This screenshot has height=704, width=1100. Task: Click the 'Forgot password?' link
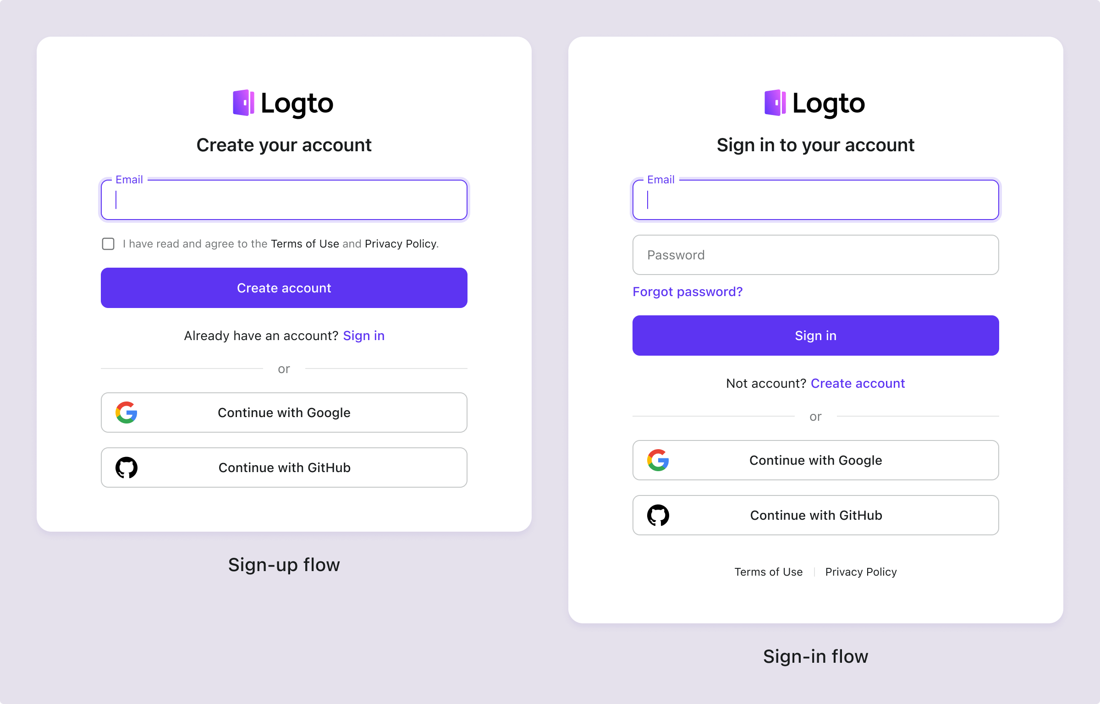coord(686,291)
